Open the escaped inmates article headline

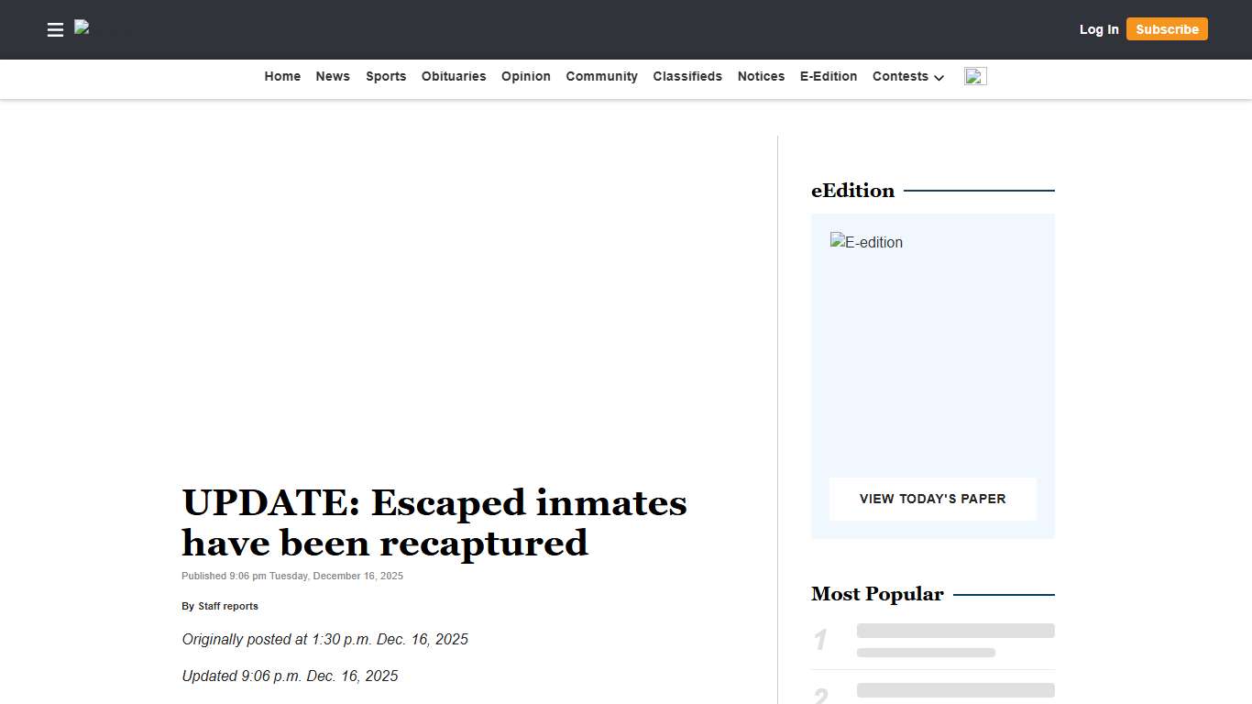(x=434, y=522)
